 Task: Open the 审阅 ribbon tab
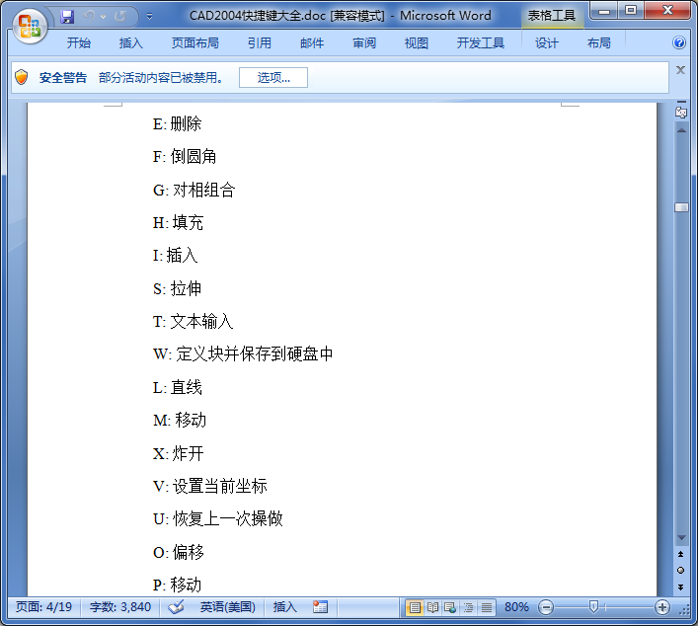[364, 43]
